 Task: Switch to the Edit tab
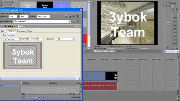coord(3,31)
